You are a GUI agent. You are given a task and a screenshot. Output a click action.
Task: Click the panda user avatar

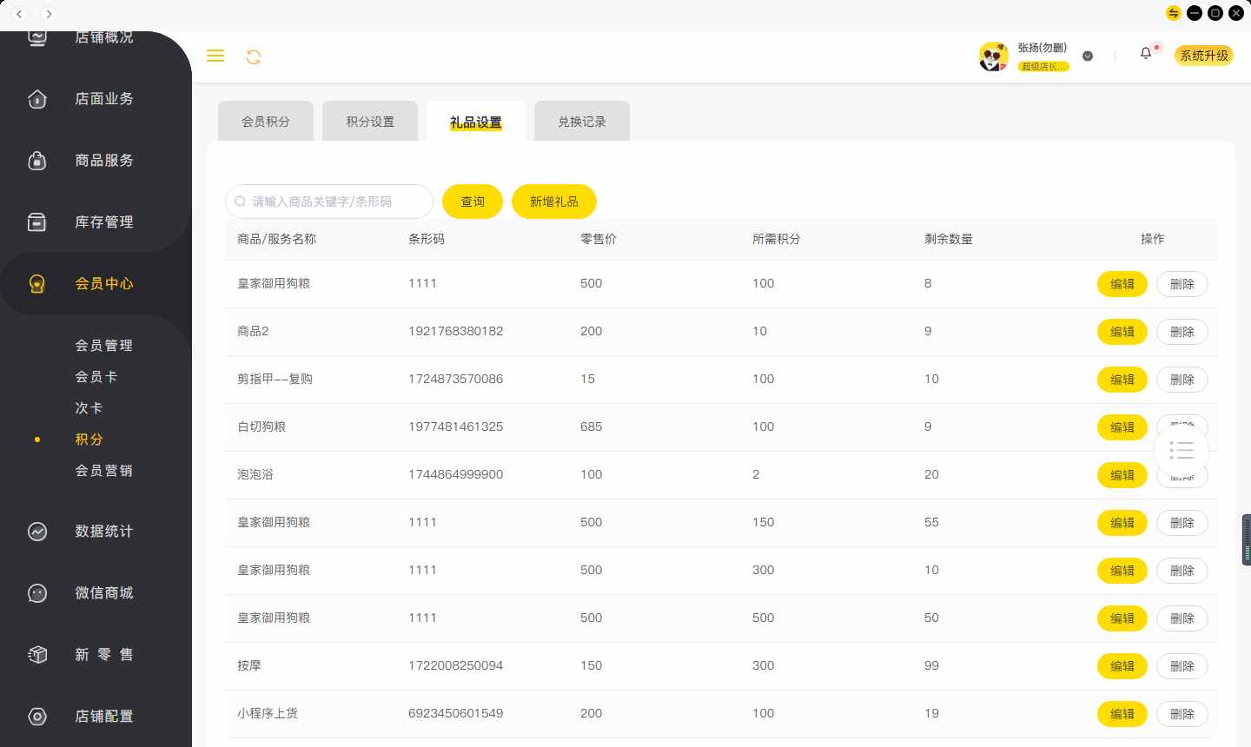click(993, 56)
